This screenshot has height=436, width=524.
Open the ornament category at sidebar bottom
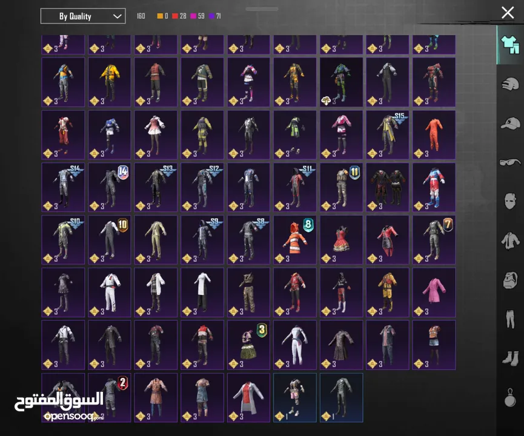point(510,398)
